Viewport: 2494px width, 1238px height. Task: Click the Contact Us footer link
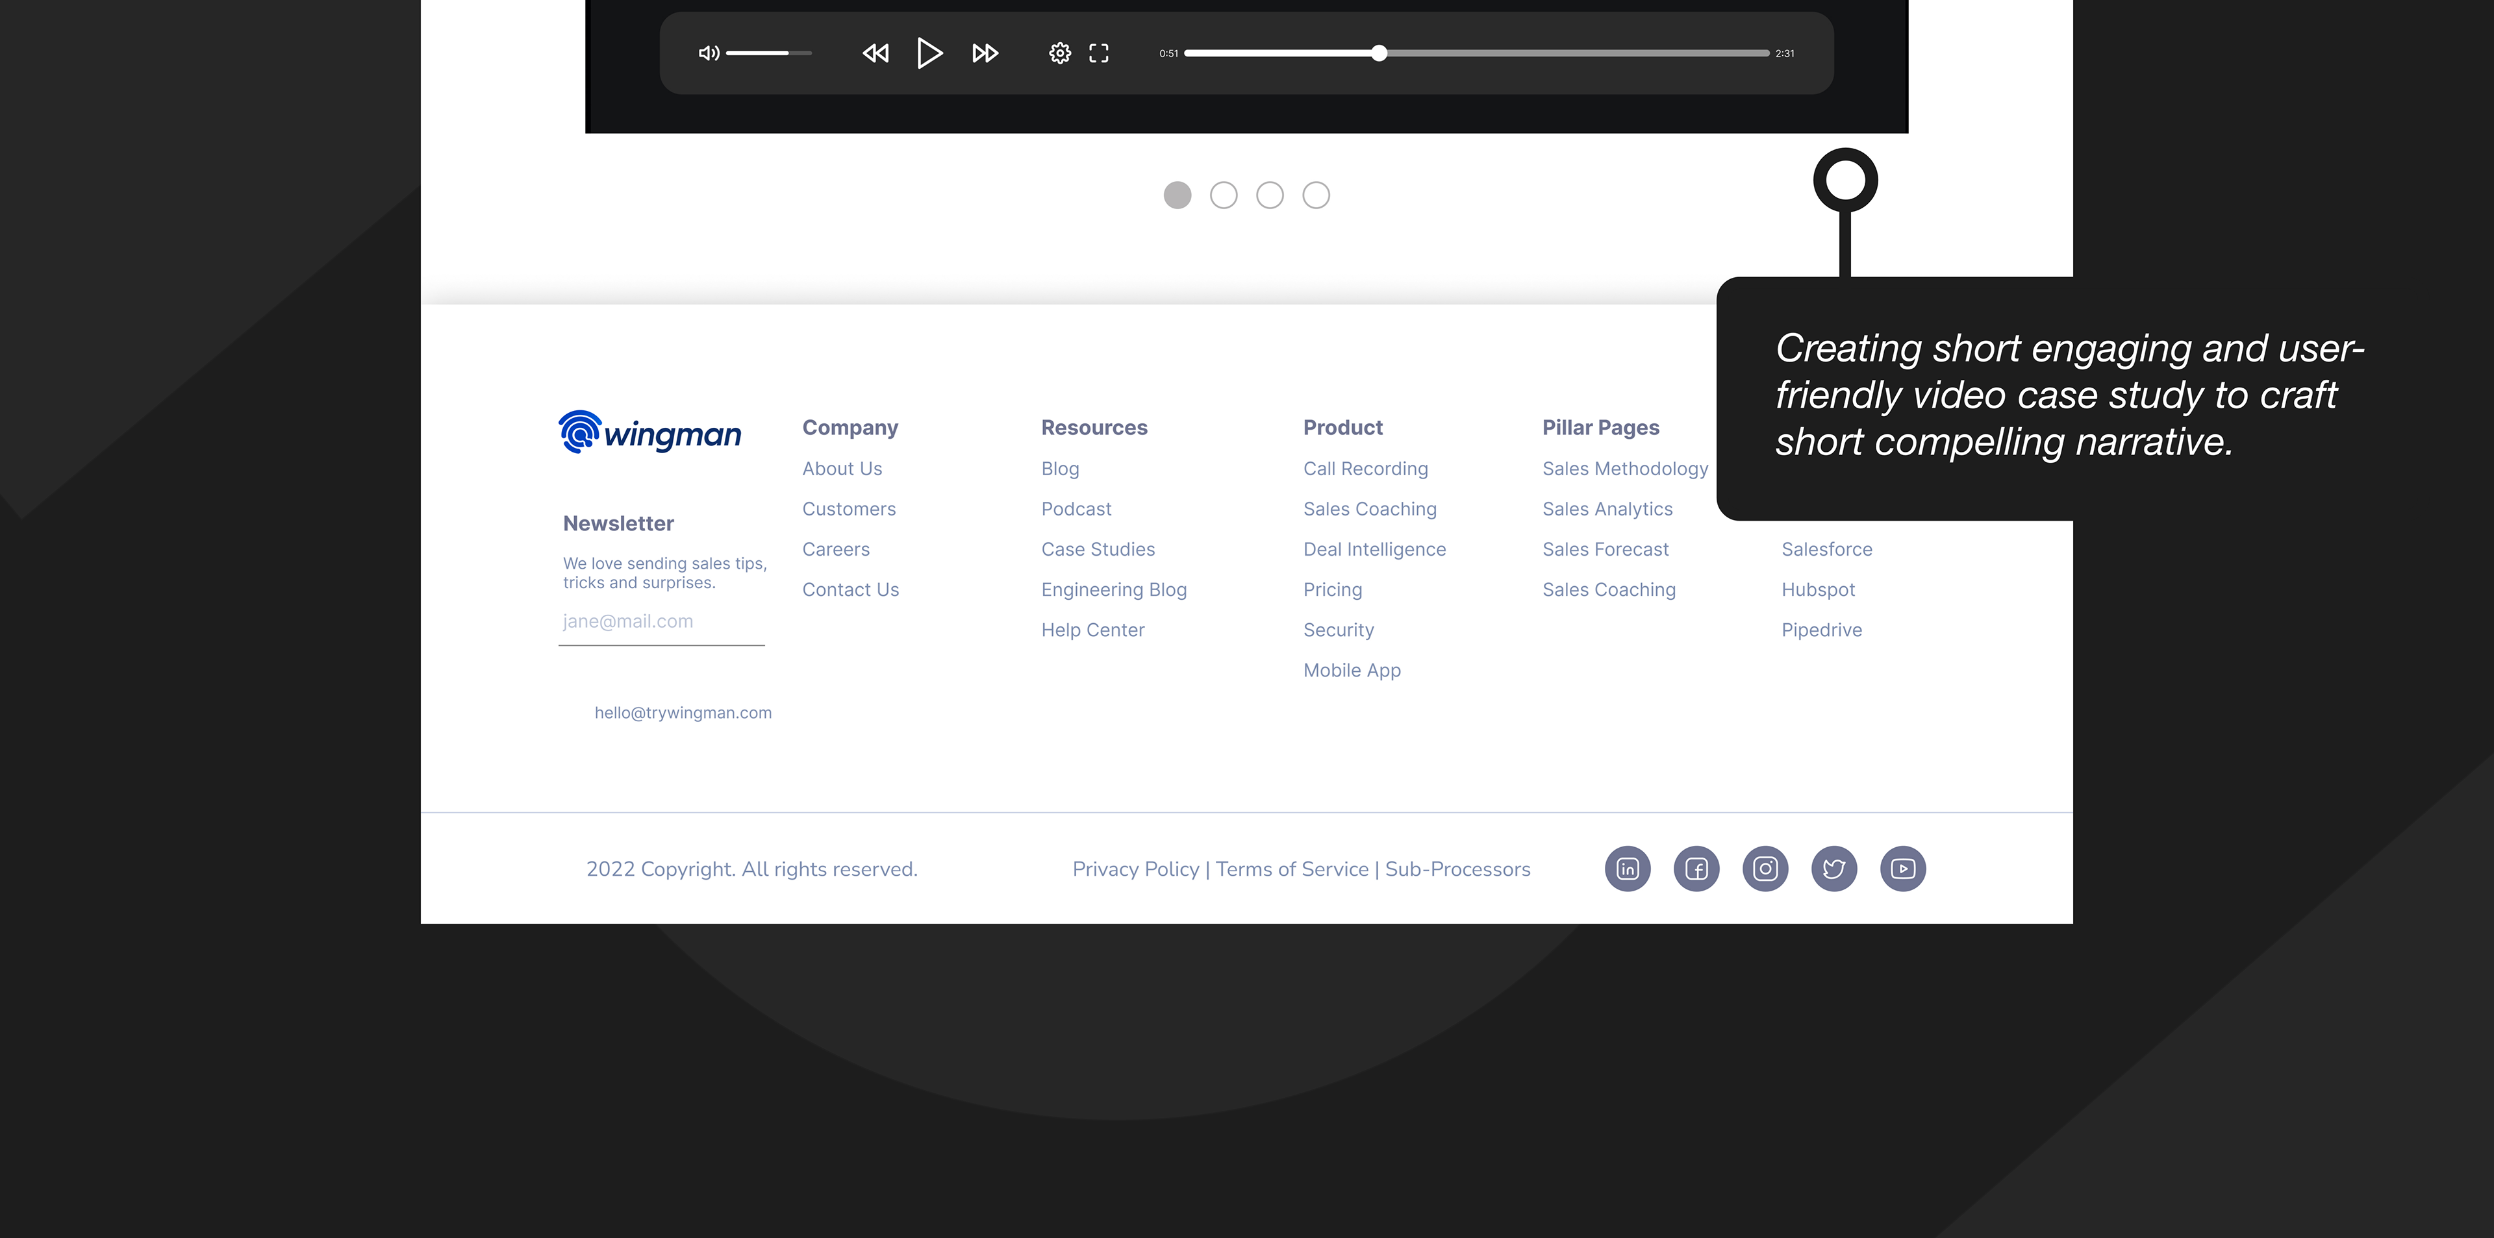click(850, 591)
